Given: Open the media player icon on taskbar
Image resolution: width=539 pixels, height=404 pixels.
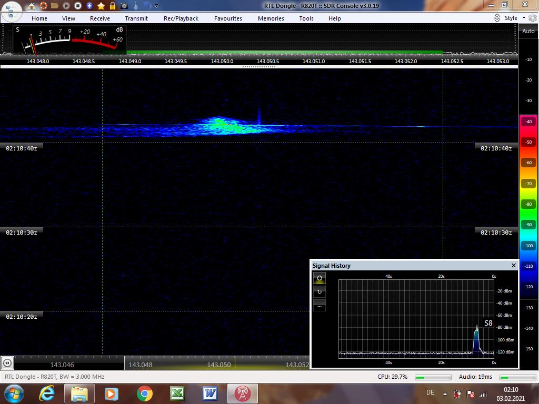Looking at the screenshot, I should [x=111, y=393].
